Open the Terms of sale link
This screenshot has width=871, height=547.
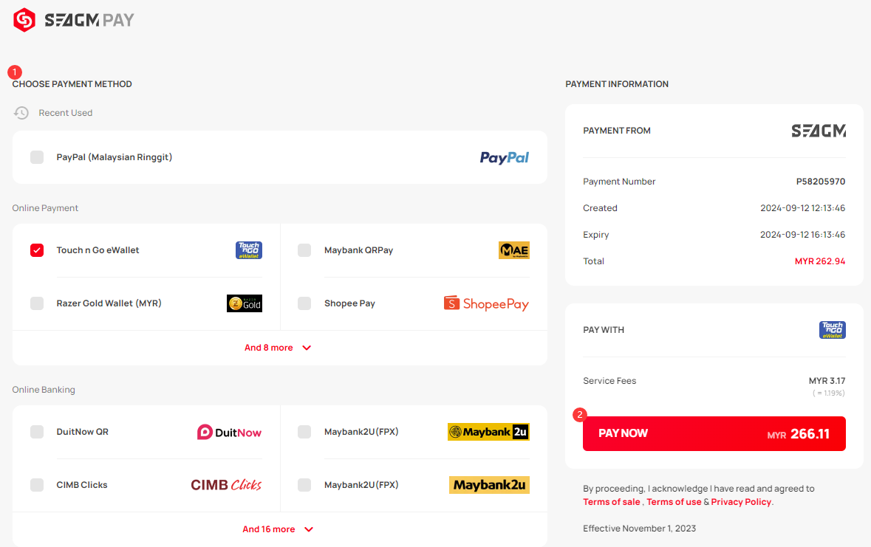tap(612, 502)
